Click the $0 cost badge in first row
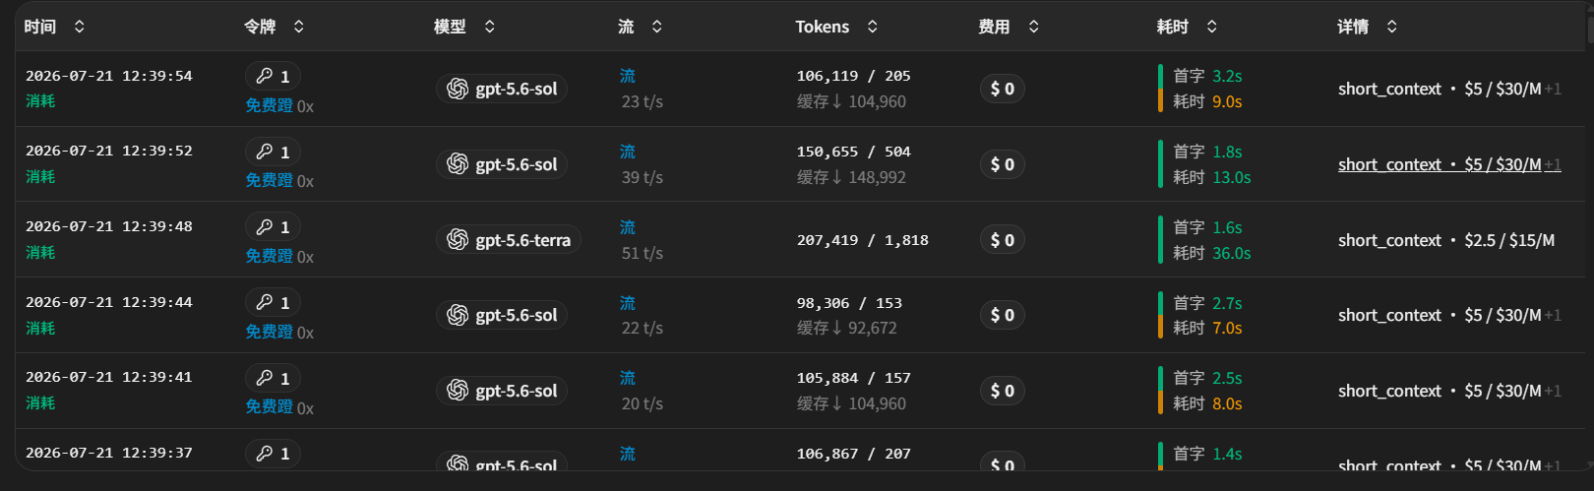 1002,89
